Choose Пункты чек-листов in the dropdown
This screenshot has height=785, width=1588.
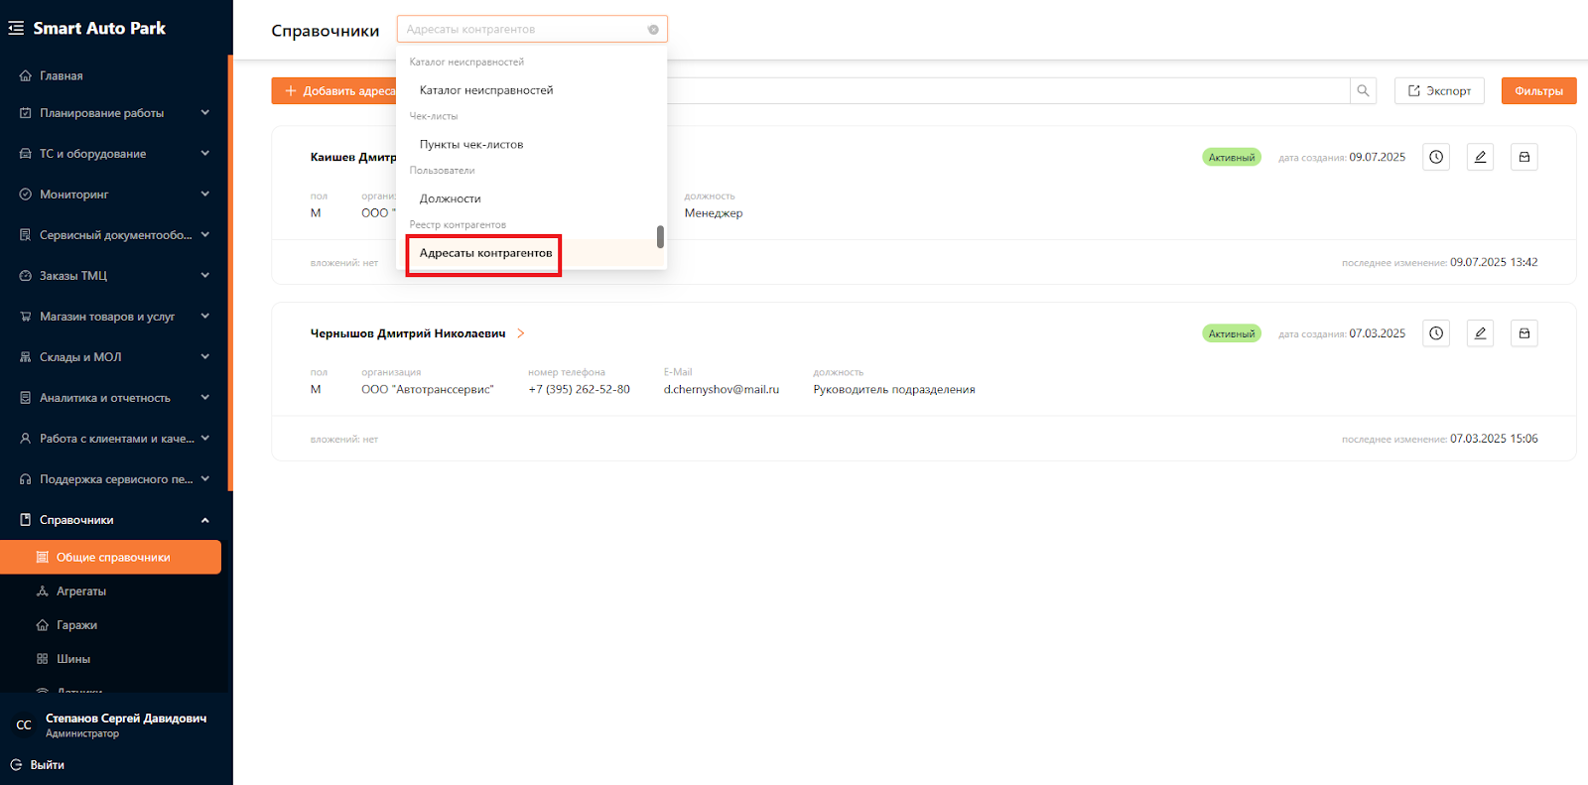[471, 145]
